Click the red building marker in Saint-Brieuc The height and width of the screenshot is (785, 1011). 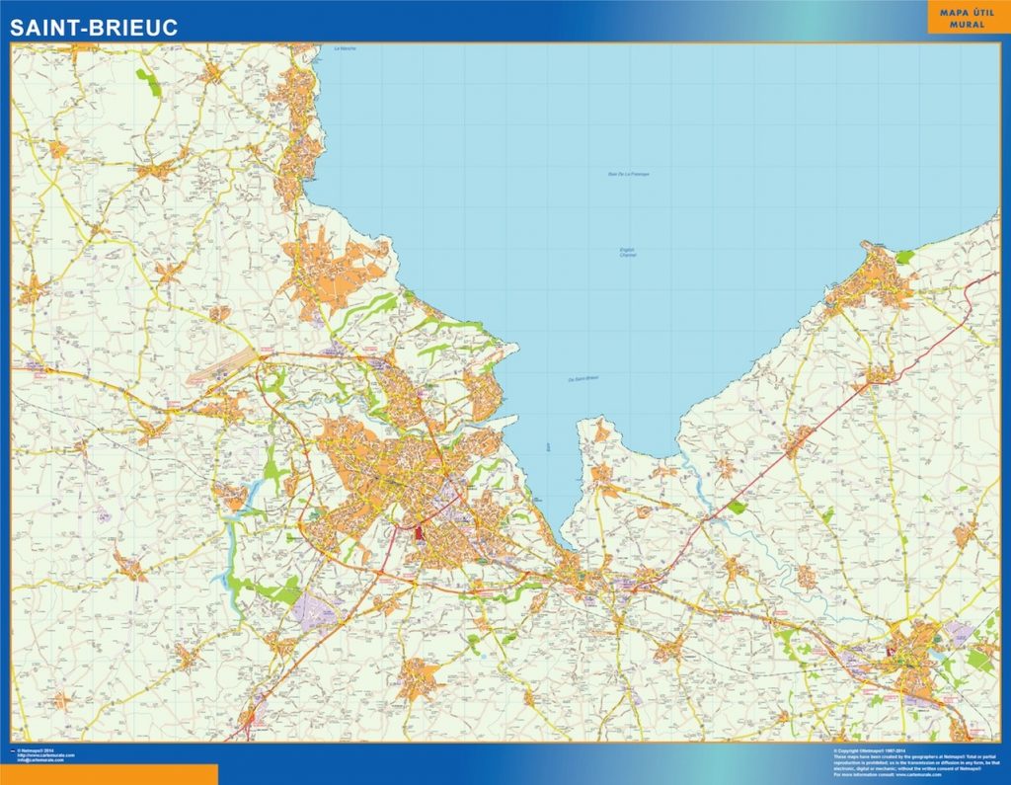pos(420,533)
